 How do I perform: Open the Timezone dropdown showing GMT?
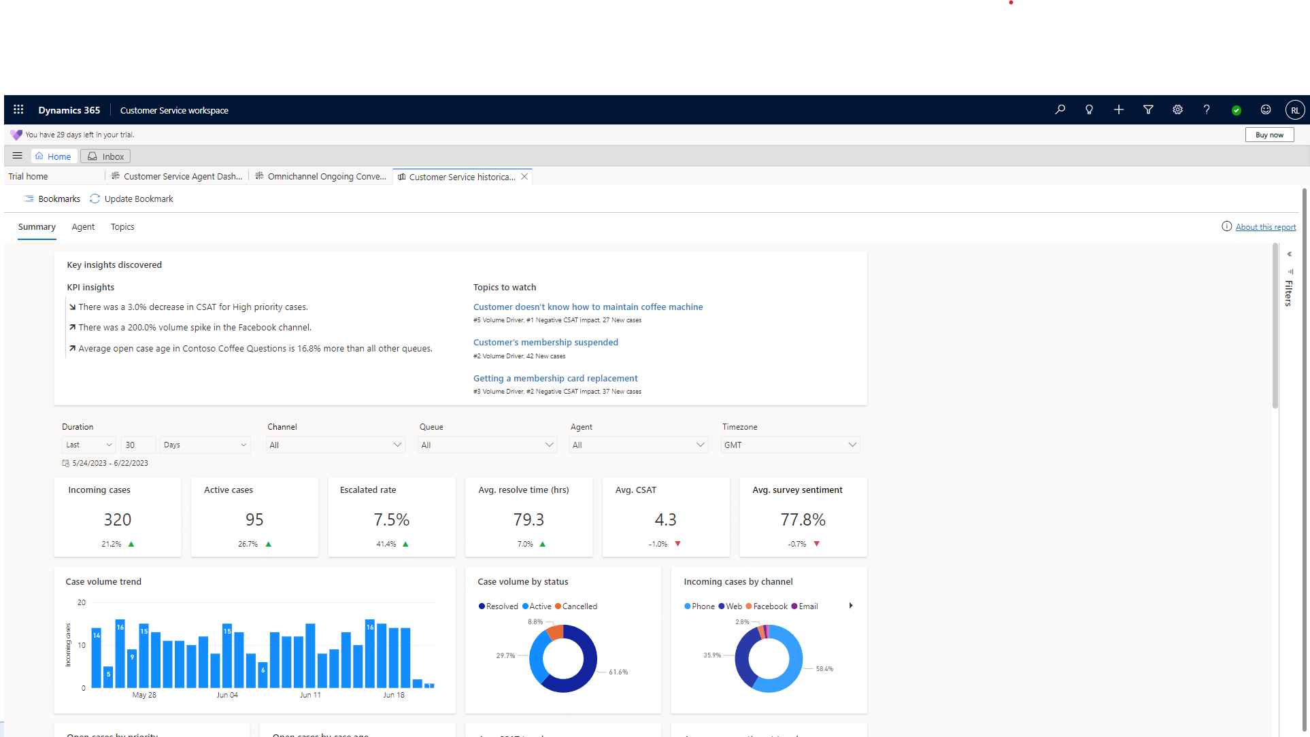(x=790, y=445)
